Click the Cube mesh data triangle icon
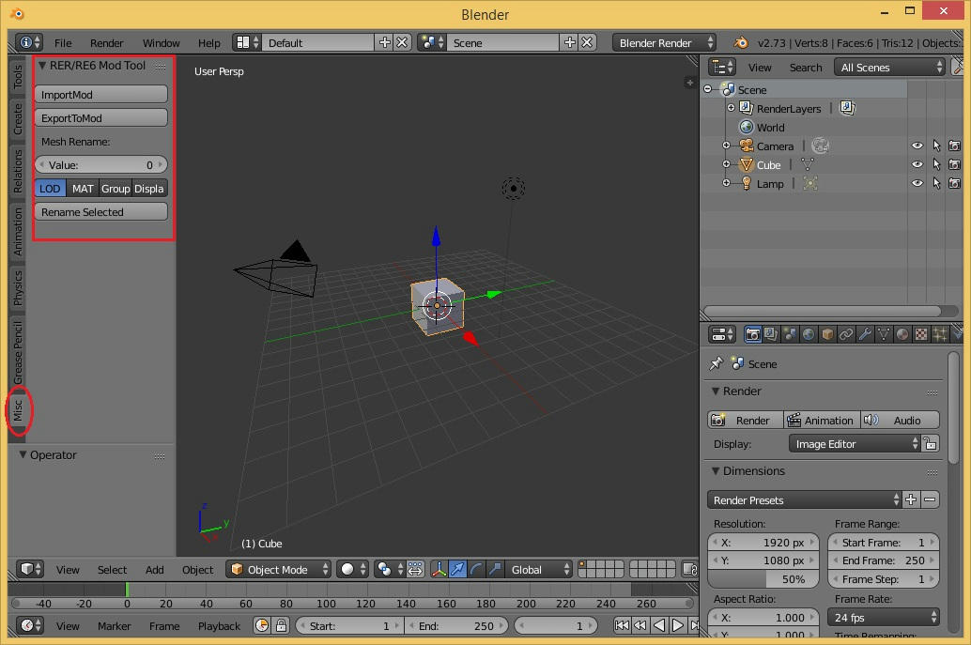 tap(807, 164)
